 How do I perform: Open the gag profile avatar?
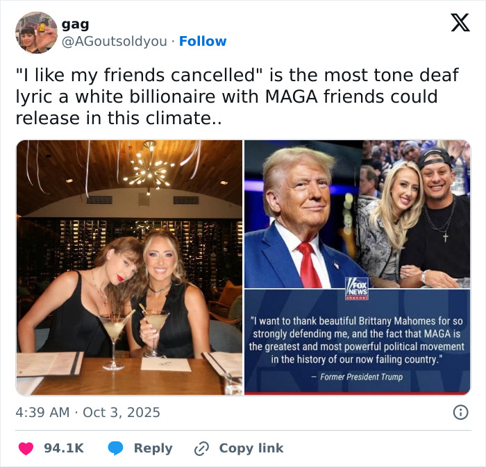36,33
